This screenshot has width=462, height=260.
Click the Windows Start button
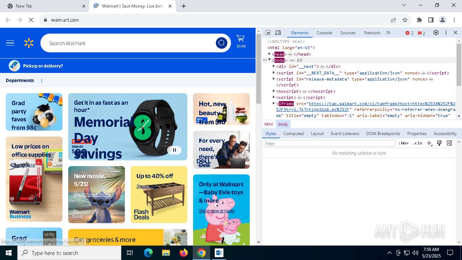(9, 253)
